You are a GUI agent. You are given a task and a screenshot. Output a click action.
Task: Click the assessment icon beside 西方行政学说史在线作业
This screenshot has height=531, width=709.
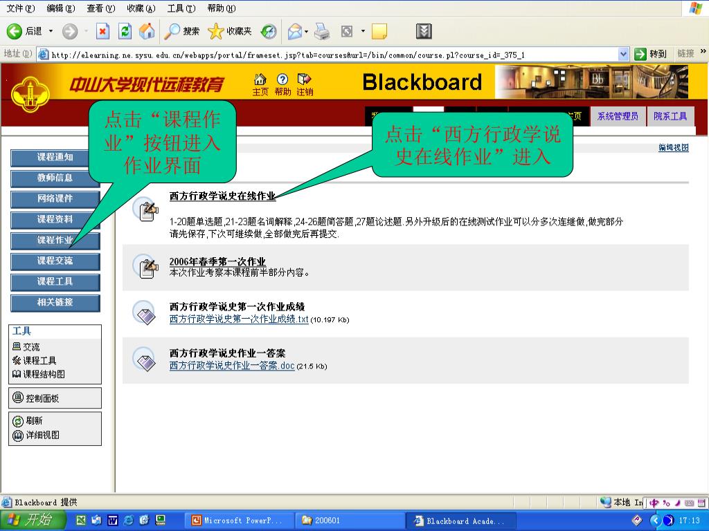pyautogui.click(x=146, y=209)
